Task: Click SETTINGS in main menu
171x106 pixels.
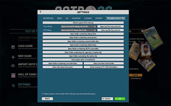Action: tap(24, 84)
